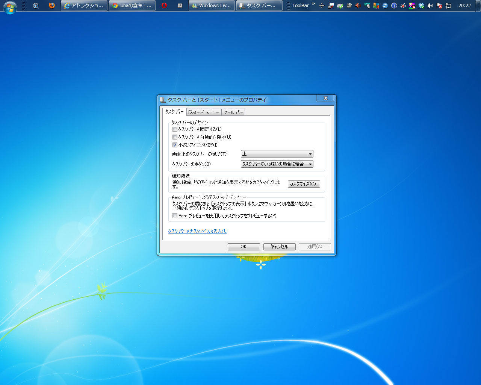Click the red-arrow monitor tray icon
This screenshot has height=385, width=481.
[x=331, y=6]
